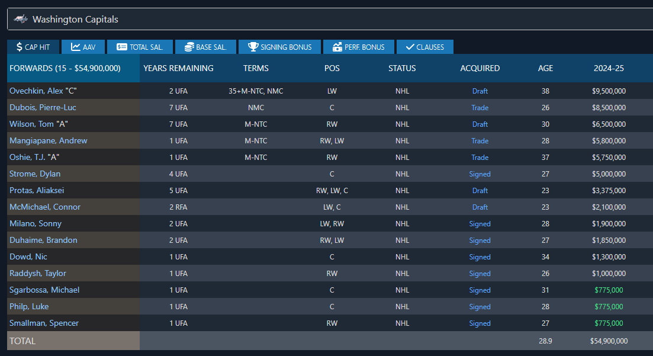Open the BASE SAL. tab
Screen dimensions: 653x356
point(206,47)
